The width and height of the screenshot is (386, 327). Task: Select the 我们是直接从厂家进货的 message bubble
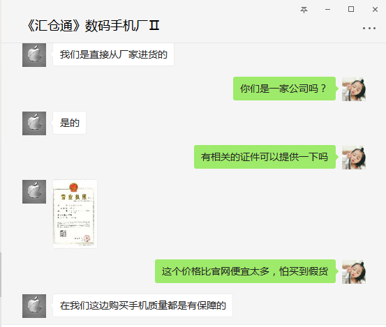[113, 54]
